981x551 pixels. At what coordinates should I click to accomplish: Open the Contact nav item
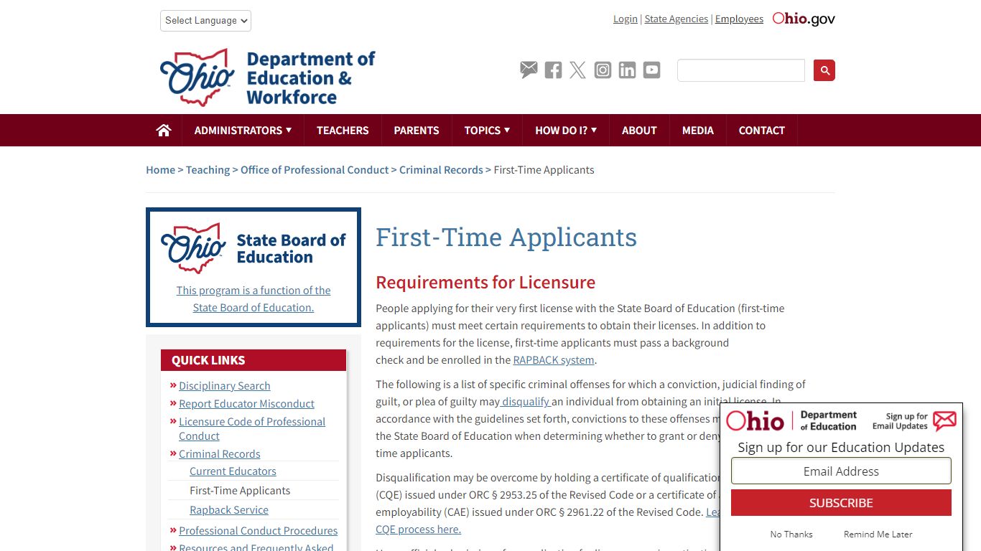762,130
